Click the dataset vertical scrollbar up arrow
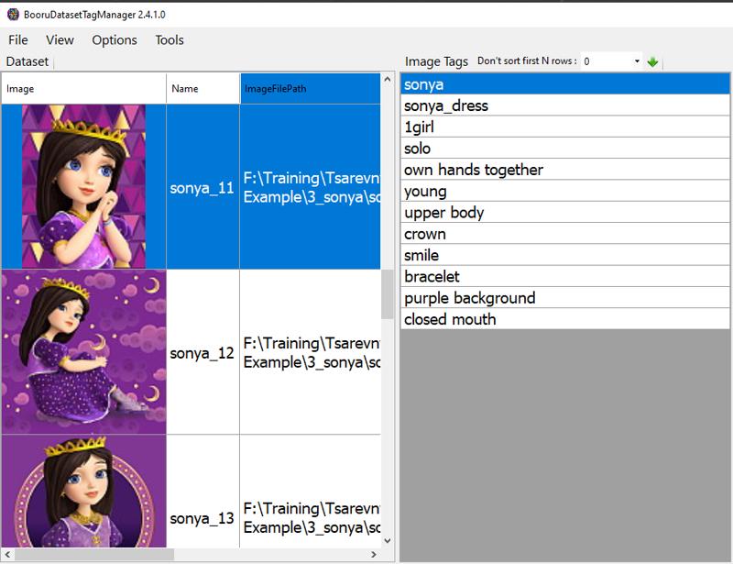This screenshot has height=564, width=733. pyautogui.click(x=387, y=79)
